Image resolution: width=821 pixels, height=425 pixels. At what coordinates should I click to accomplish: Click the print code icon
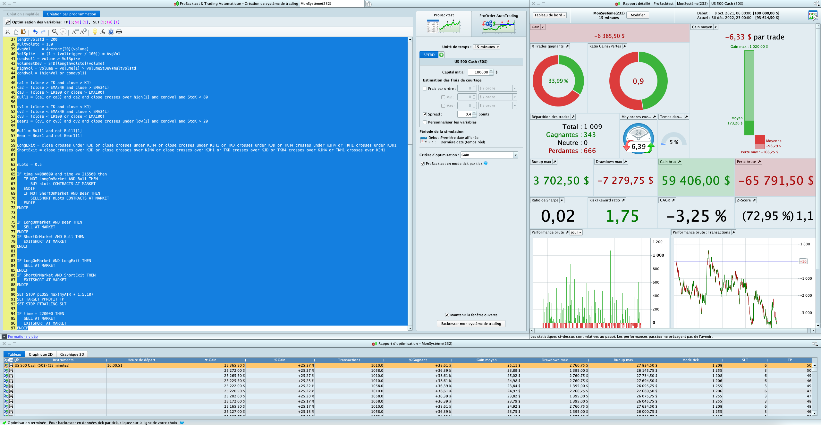[x=119, y=32]
